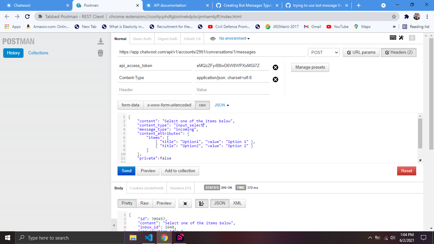Screen dimensions: 434x244
Task: Remove the api_access_token header
Action: [x=275, y=67]
